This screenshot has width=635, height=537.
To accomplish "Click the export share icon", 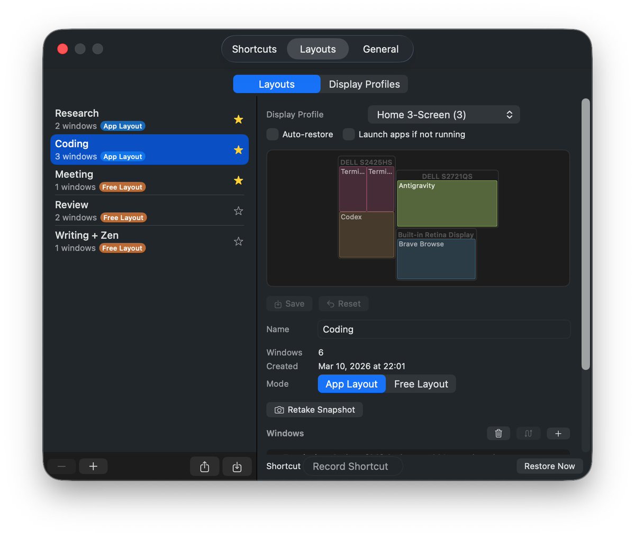I will coord(205,467).
